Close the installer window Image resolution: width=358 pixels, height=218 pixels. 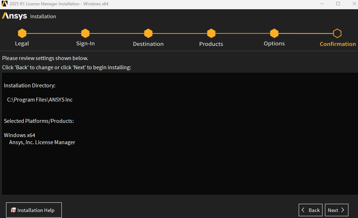pyautogui.click(x=354, y=4)
